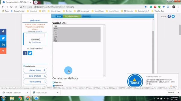Open the Twitter square icon under Social Networks
181x101 pixels.
coord(30,53)
